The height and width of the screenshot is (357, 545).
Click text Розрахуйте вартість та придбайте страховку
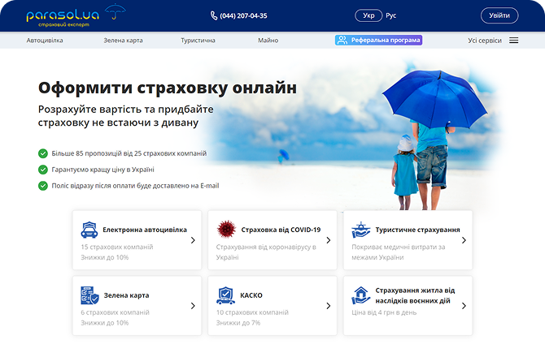(x=126, y=116)
